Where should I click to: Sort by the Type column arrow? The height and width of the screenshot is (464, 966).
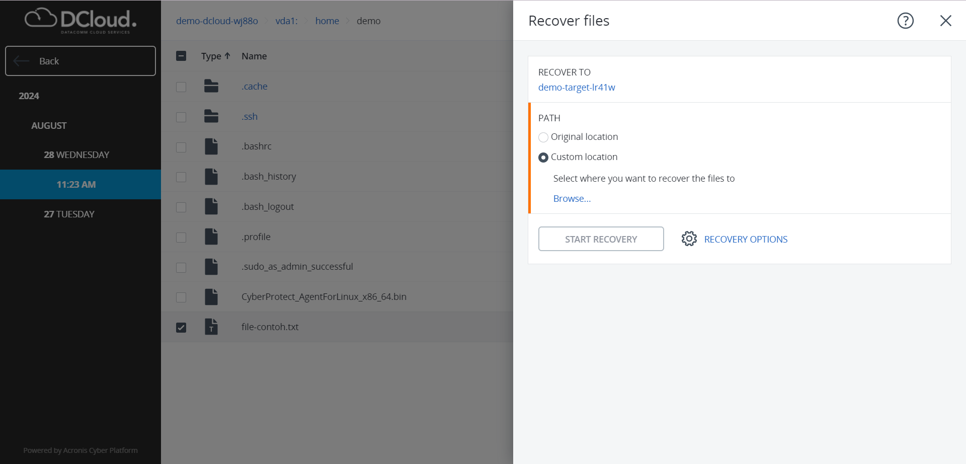click(227, 56)
